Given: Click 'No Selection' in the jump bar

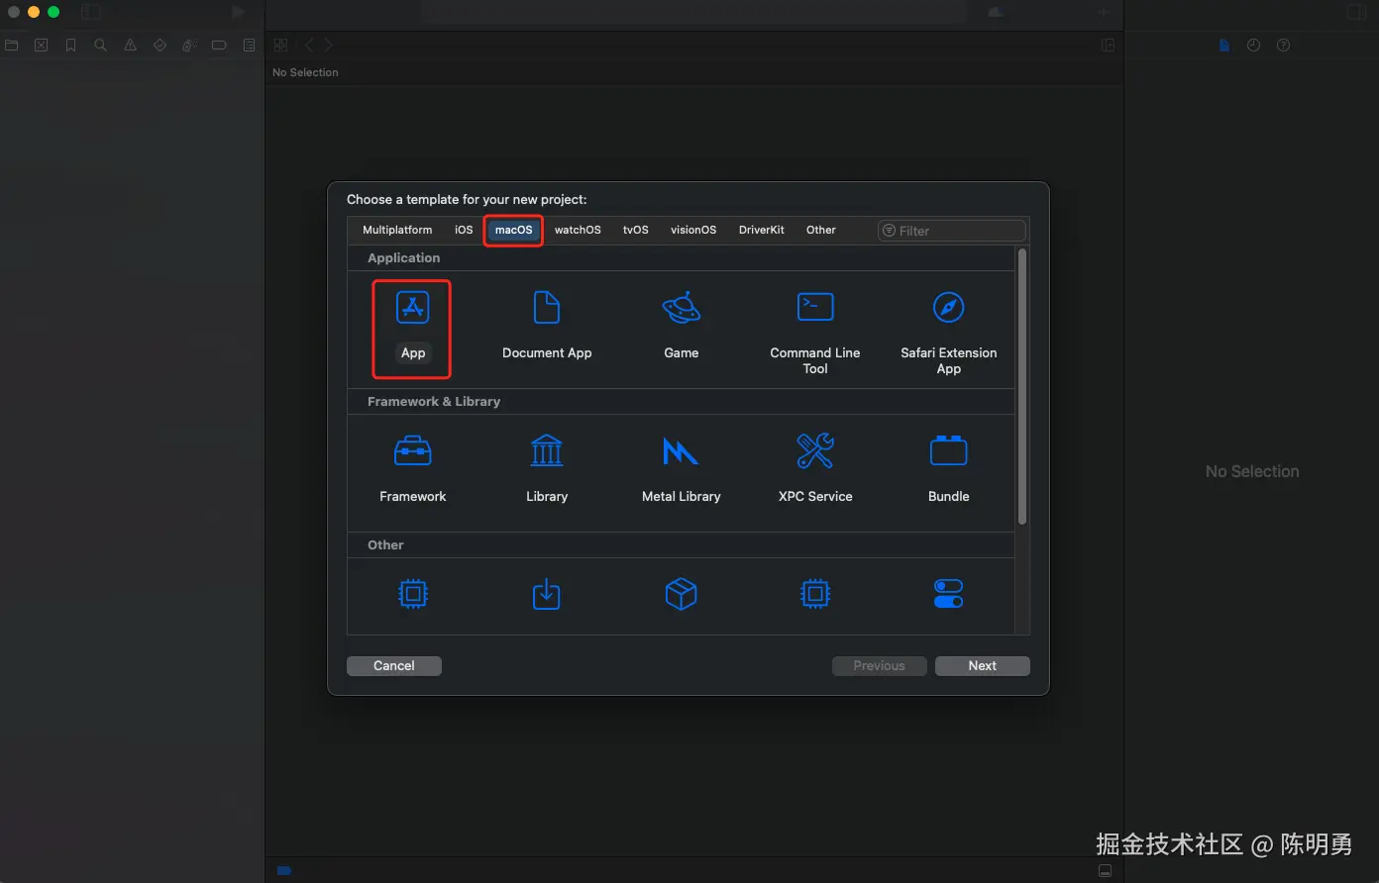Looking at the screenshot, I should tap(305, 72).
